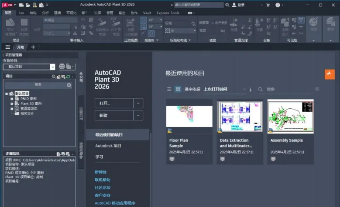Expand the 标高和布线 panel dropdown arrow

(x=190, y=40)
